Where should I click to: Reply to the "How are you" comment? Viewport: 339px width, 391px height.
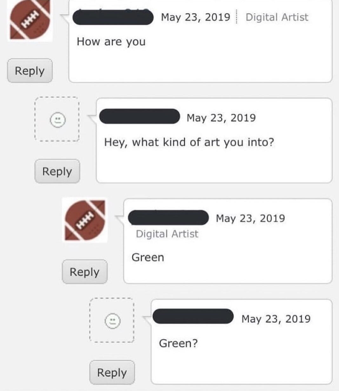coord(30,71)
